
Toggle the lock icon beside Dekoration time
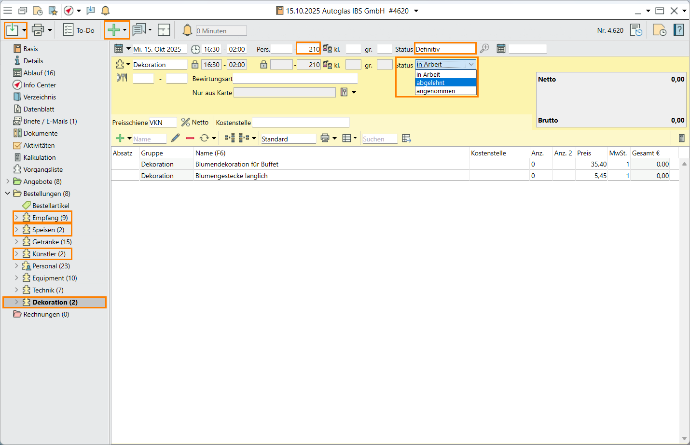tap(195, 65)
